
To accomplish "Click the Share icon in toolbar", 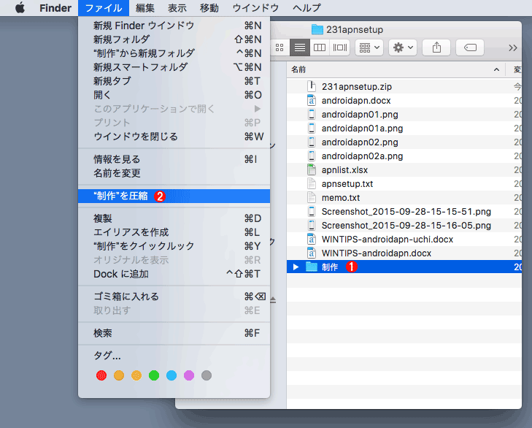I will coord(436,47).
